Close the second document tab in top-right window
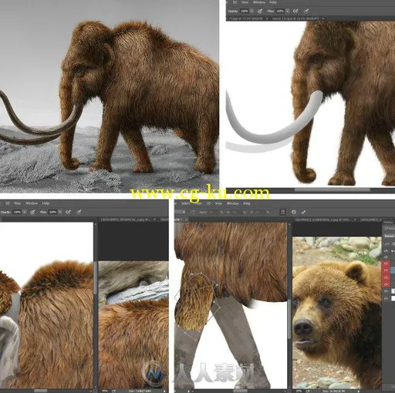The image size is (395, 393). coord(322,18)
